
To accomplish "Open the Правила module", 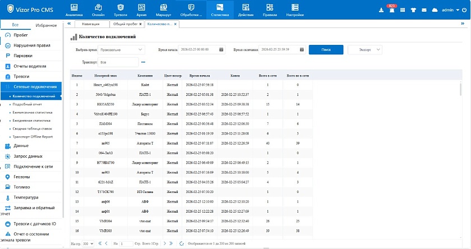I will pos(269,10).
